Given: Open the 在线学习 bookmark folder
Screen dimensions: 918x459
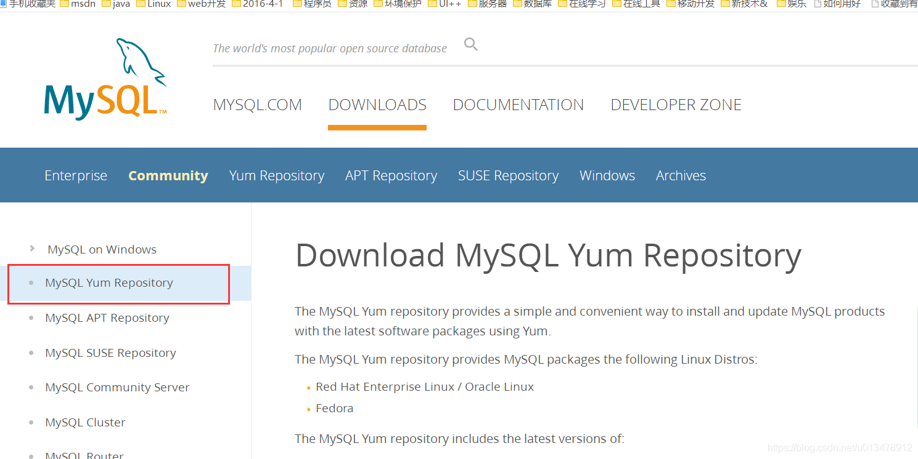Looking at the screenshot, I should tap(582, 4).
